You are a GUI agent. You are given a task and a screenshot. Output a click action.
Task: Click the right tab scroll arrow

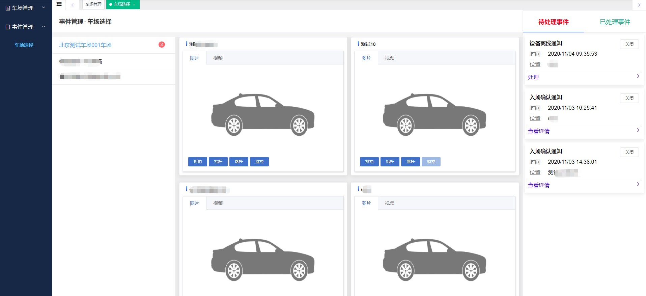coord(639,5)
